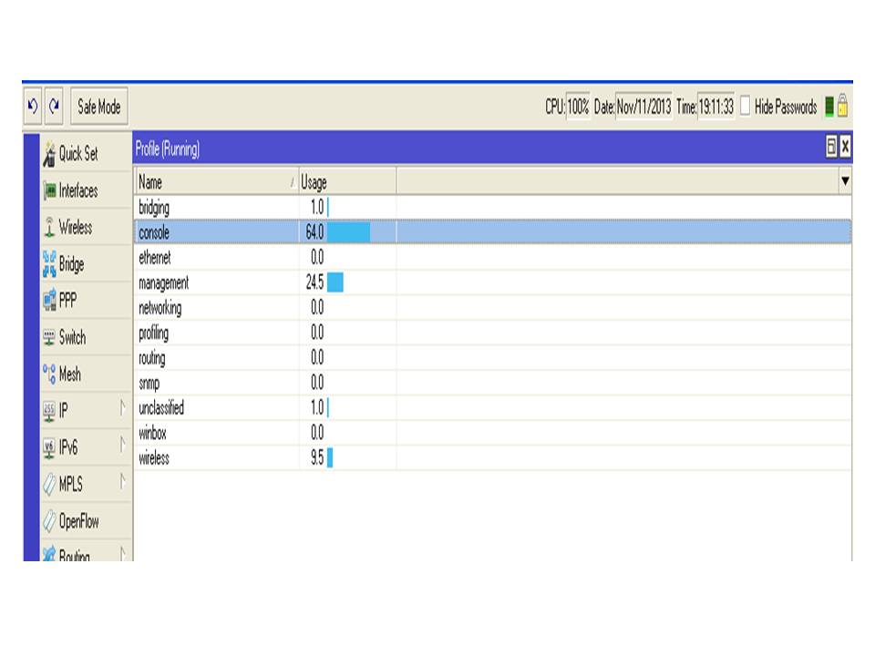Click the Mesh sidebar icon
875x656 pixels.
point(49,374)
